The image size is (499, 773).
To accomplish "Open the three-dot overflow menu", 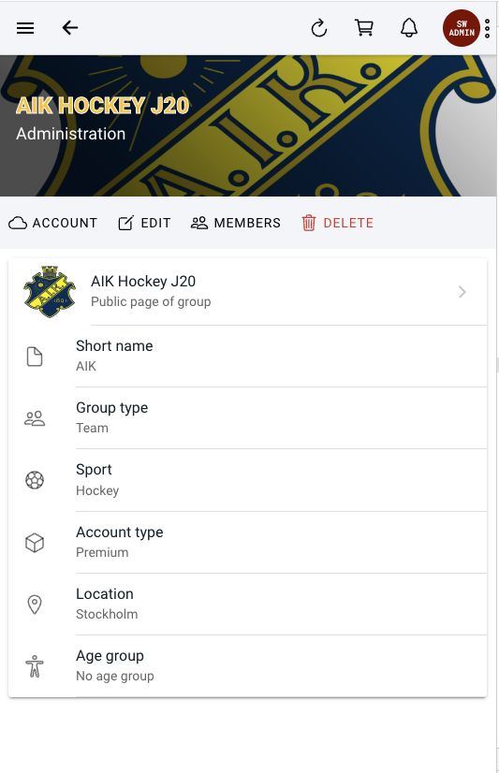I will click(487, 29).
